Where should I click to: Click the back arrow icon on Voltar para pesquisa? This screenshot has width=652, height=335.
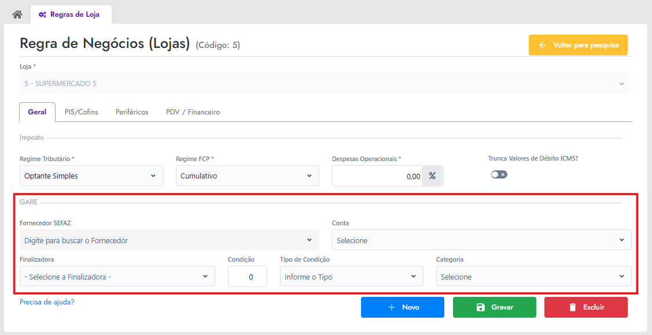point(542,45)
